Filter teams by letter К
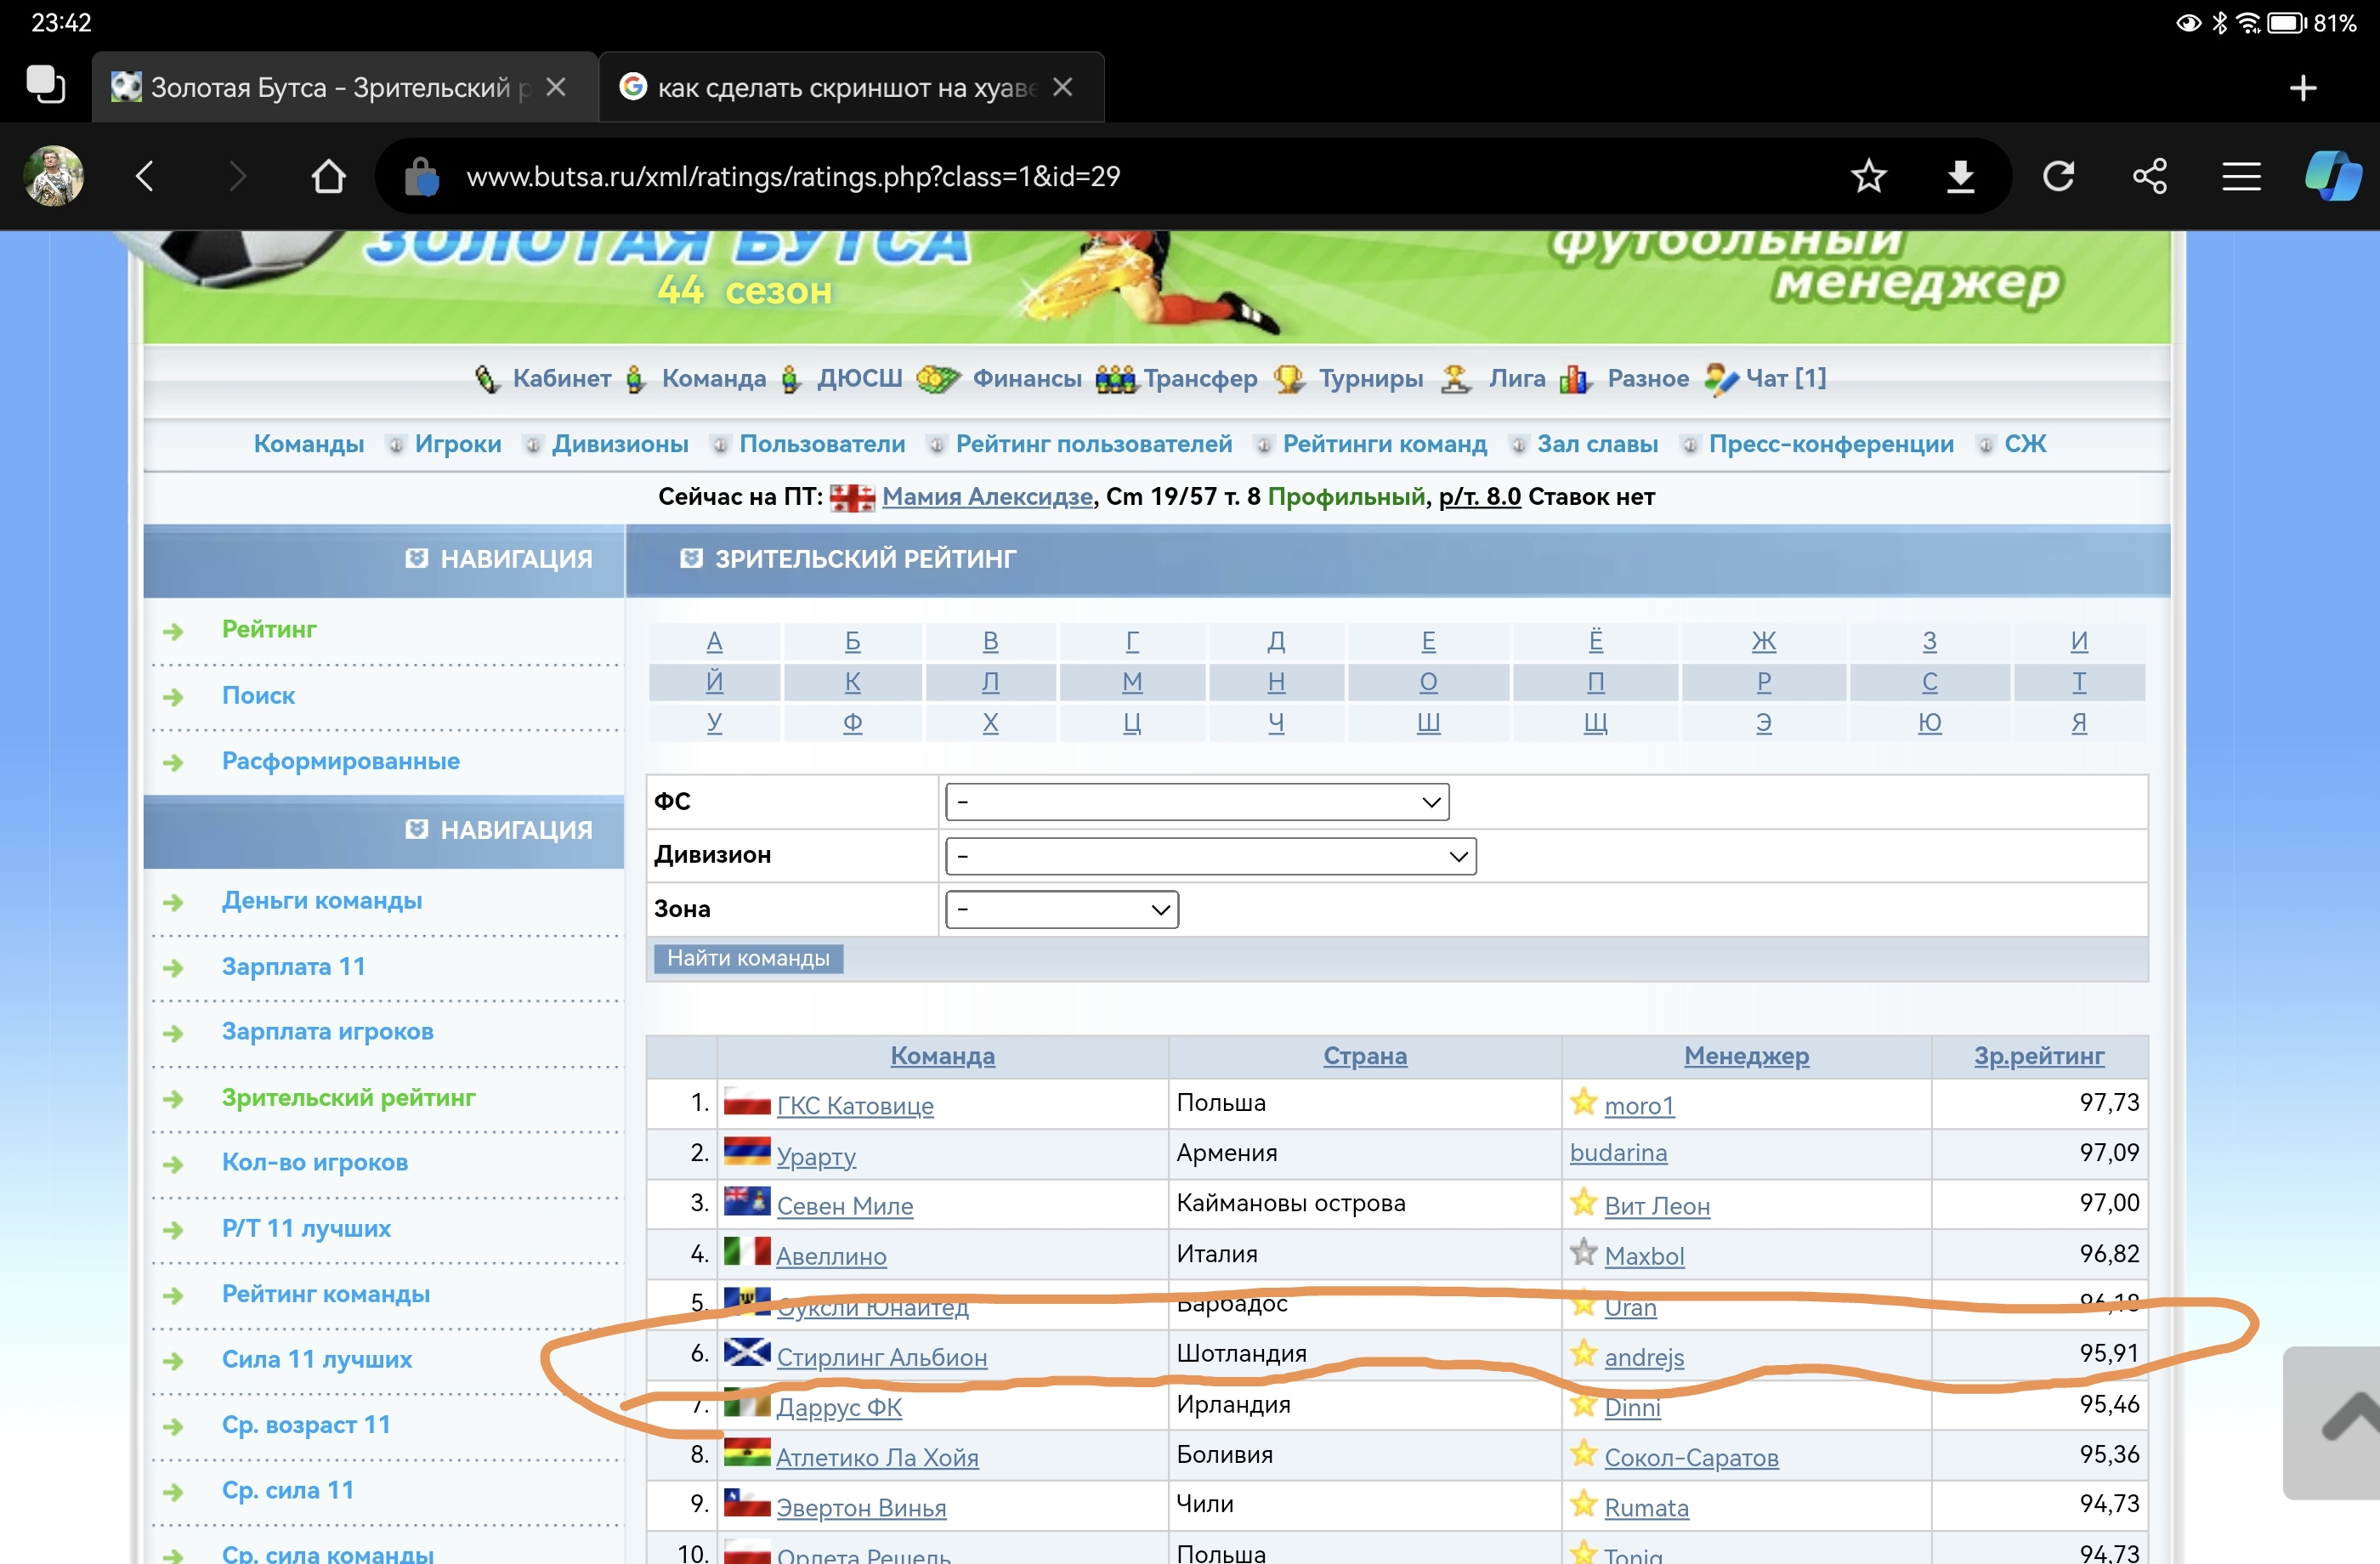 pyautogui.click(x=852, y=682)
